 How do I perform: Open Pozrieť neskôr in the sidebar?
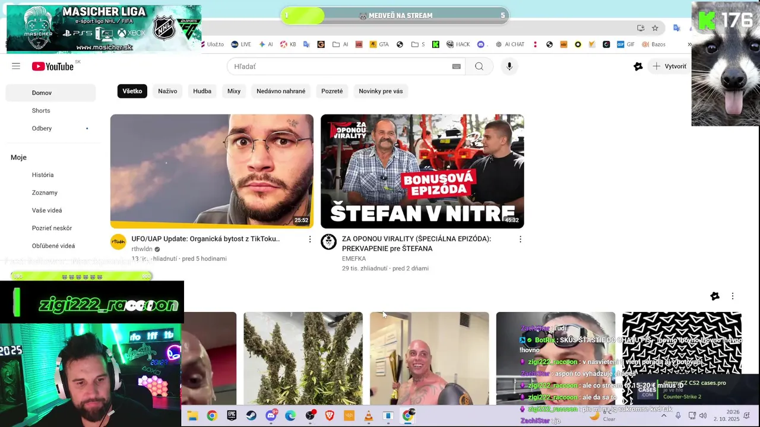(x=50, y=228)
